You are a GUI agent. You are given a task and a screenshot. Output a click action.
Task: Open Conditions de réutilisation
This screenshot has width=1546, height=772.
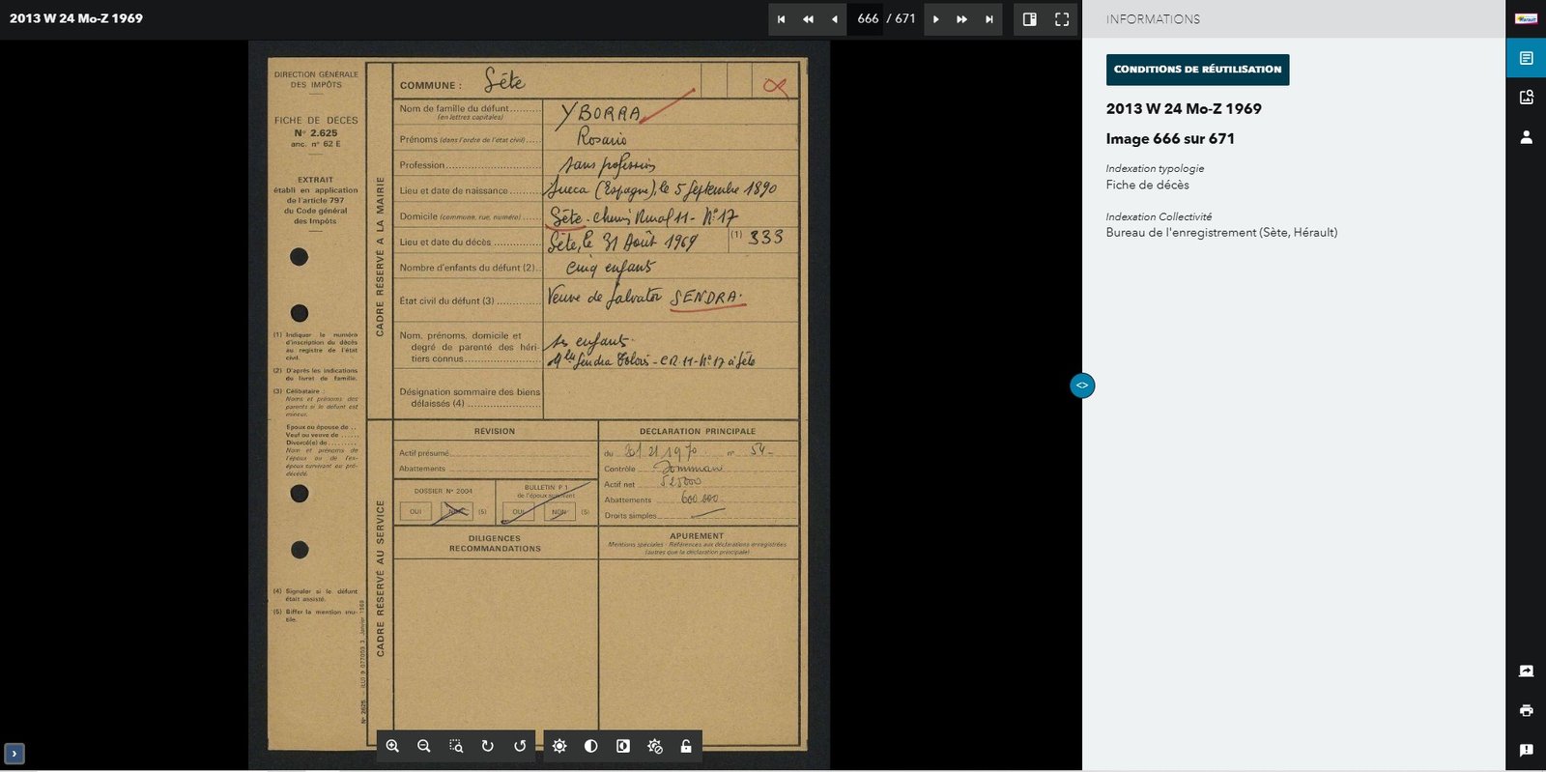tap(1197, 70)
